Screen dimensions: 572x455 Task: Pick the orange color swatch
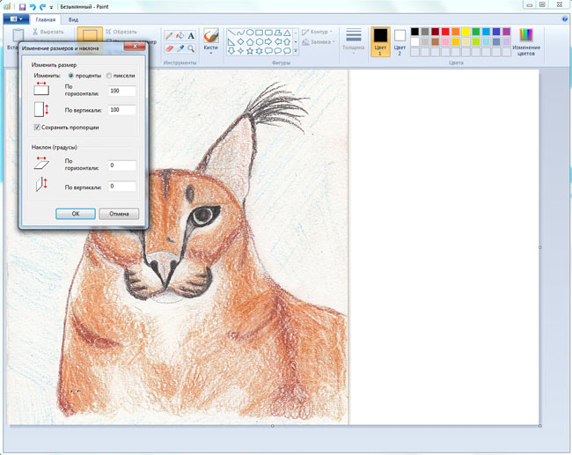point(456,32)
